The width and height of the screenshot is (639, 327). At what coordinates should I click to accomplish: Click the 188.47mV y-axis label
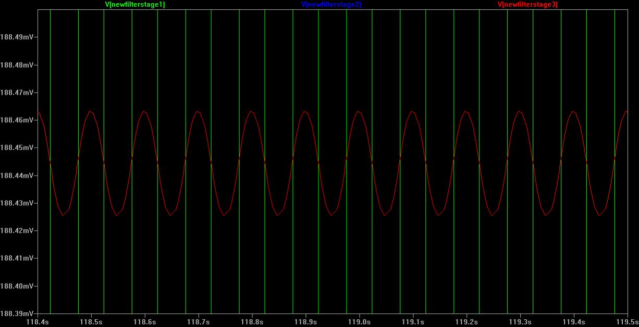(17, 93)
